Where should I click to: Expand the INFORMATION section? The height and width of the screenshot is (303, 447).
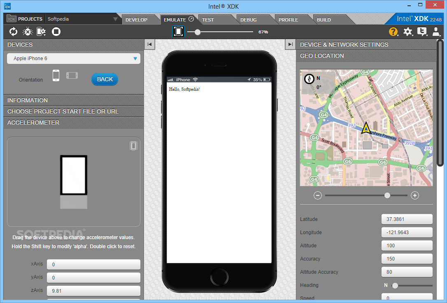[74, 100]
